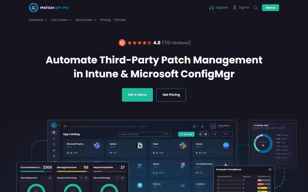Click the Patch My PC logo

[x=49, y=8]
